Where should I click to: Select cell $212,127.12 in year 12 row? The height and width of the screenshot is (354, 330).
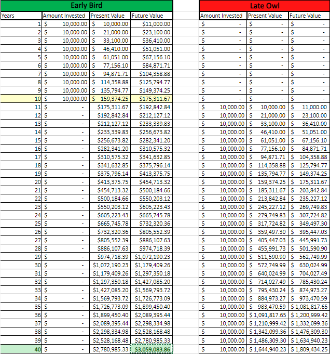click(x=152, y=115)
